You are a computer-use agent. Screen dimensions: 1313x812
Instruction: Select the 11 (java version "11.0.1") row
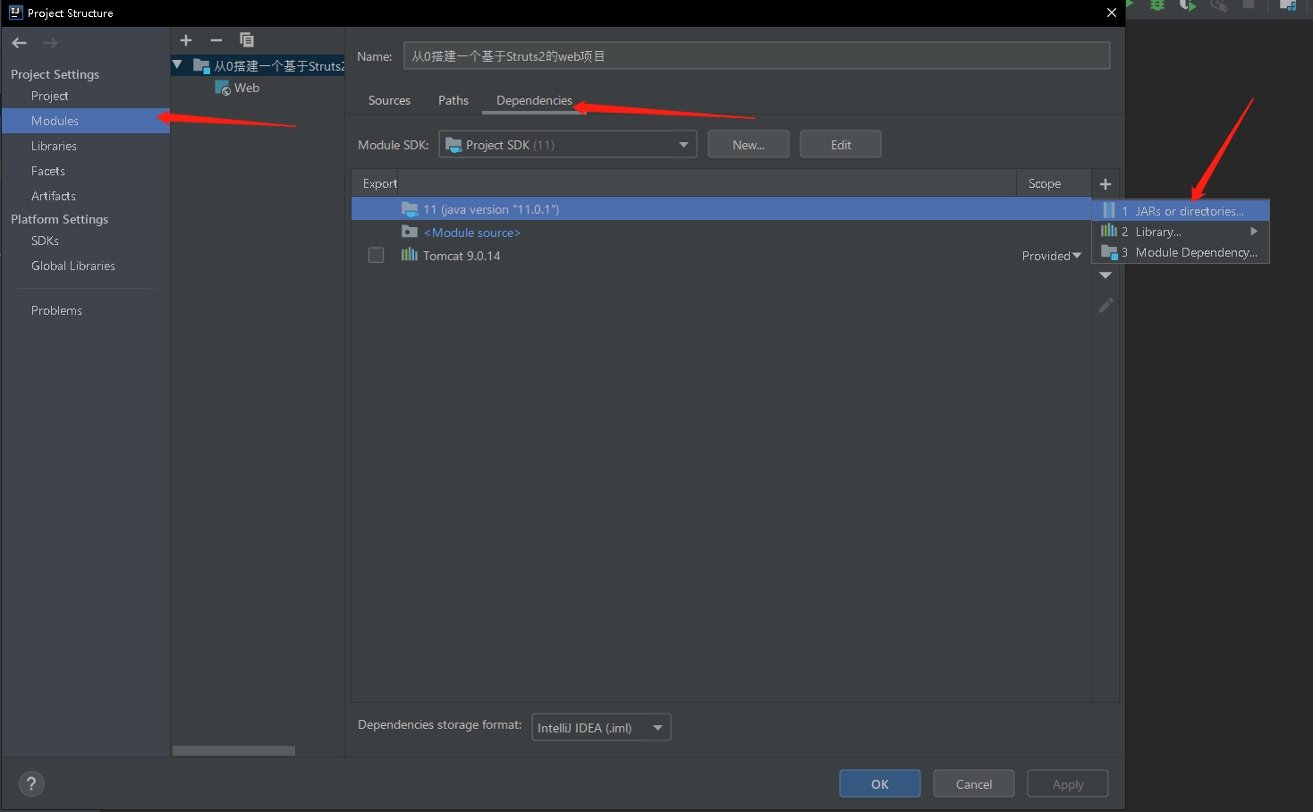point(721,209)
